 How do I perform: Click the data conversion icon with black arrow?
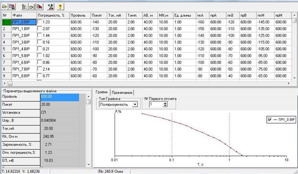coord(51,7)
